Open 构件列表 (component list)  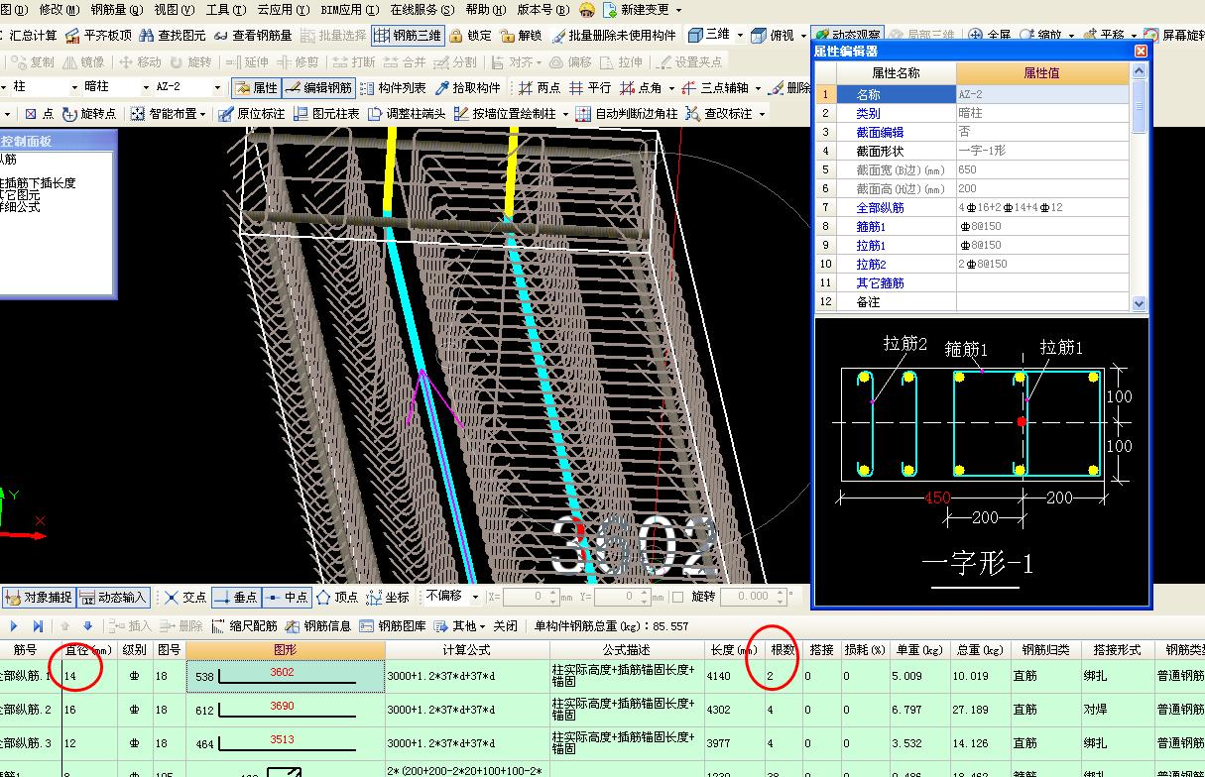tap(393, 88)
